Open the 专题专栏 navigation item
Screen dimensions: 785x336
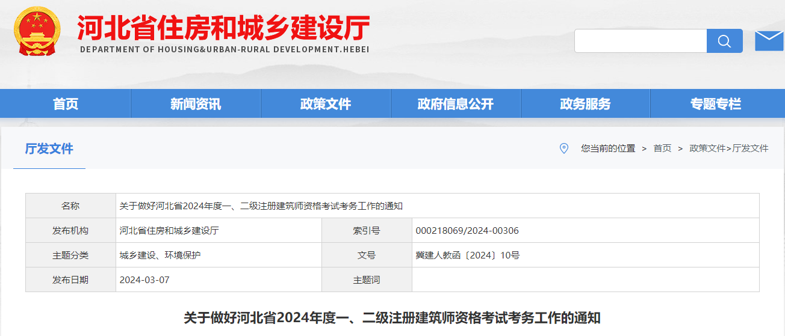click(715, 104)
